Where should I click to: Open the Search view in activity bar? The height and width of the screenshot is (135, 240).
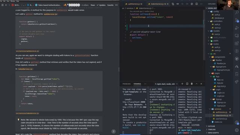tap(237, 12)
